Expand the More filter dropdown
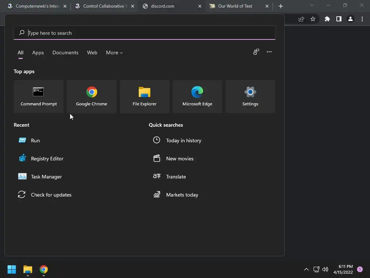The width and height of the screenshot is (370, 278). tap(115, 52)
